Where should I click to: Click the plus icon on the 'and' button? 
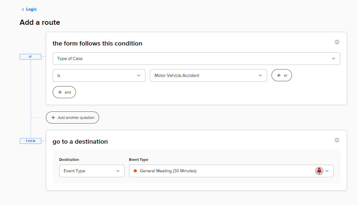point(60,92)
